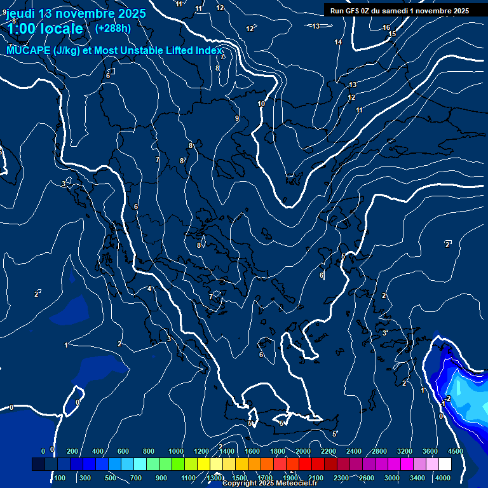The image size is (488, 488).
Task: Select the '2600' legend value
Action: pos(366,478)
